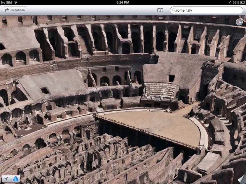The height and width of the screenshot is (184, 246).
Task: Click the curved arrow on Directions button
Action: click(7, 10)
